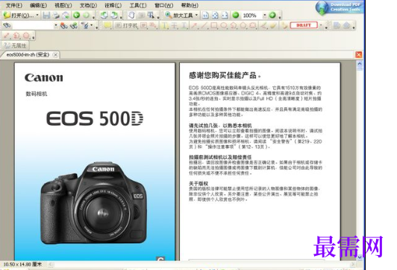Viewport: 397px width, 270px height.
Task: Click the vertical scrollbar down arrow
Action: pyautogui.click(x=360, y=257)
